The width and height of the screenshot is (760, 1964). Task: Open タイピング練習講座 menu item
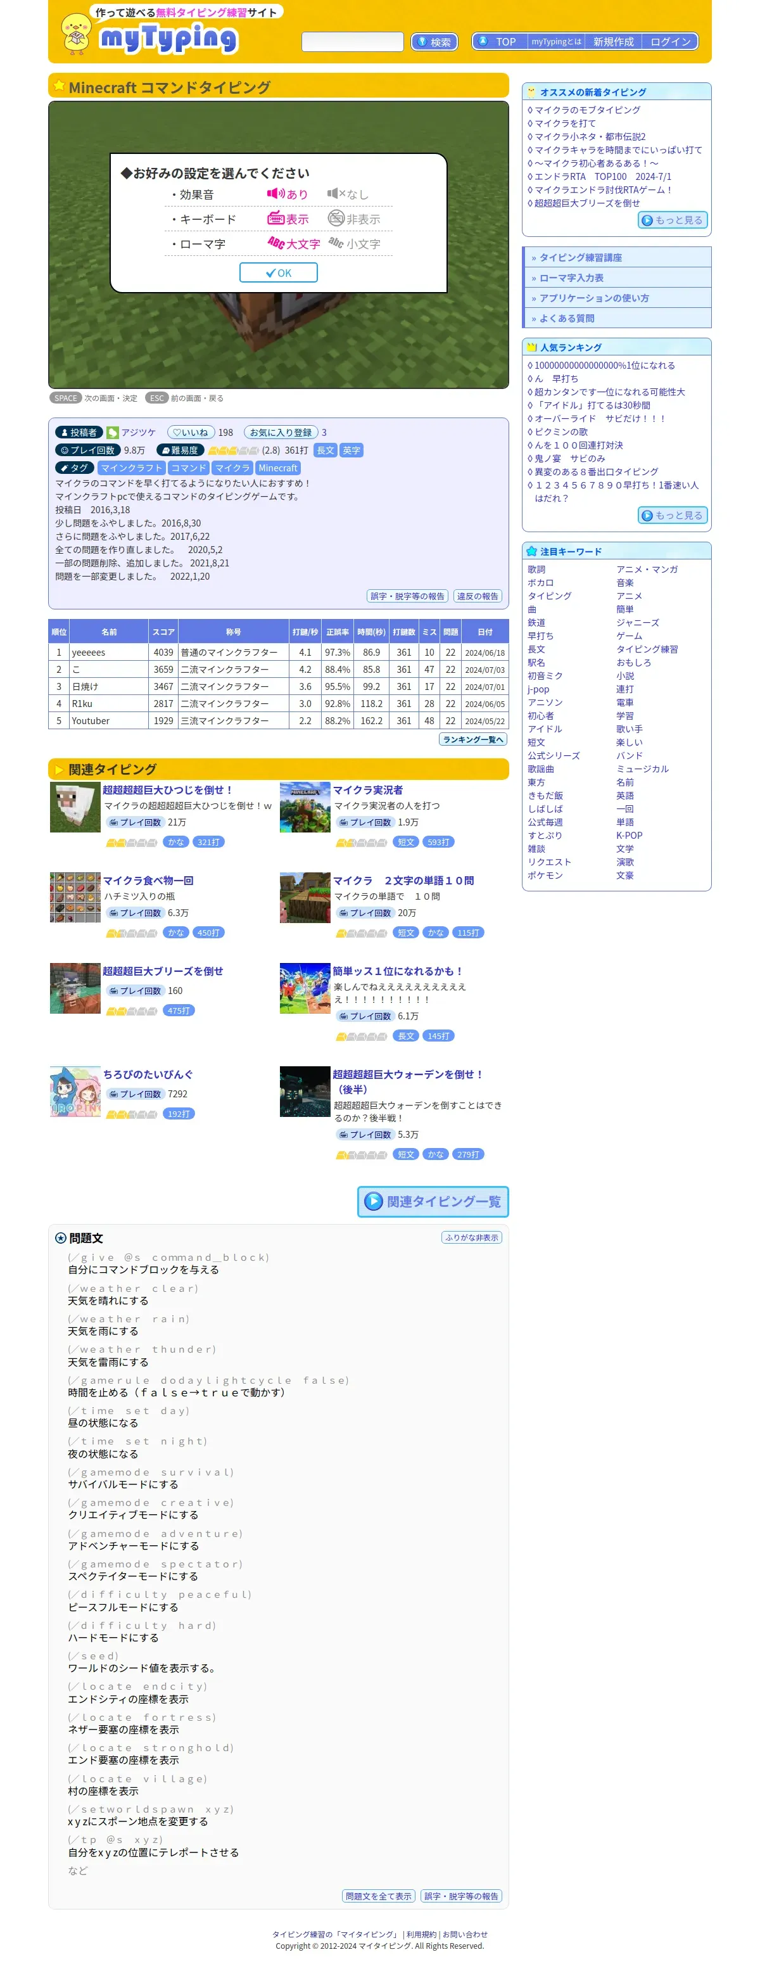coord(617,257)
